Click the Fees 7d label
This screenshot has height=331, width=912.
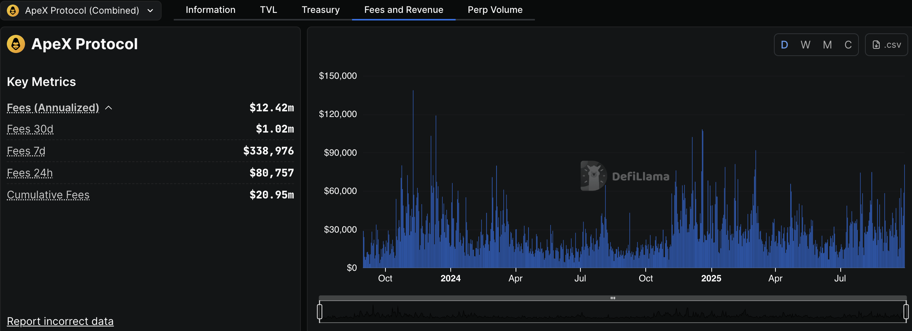click(x=26, y=151)
